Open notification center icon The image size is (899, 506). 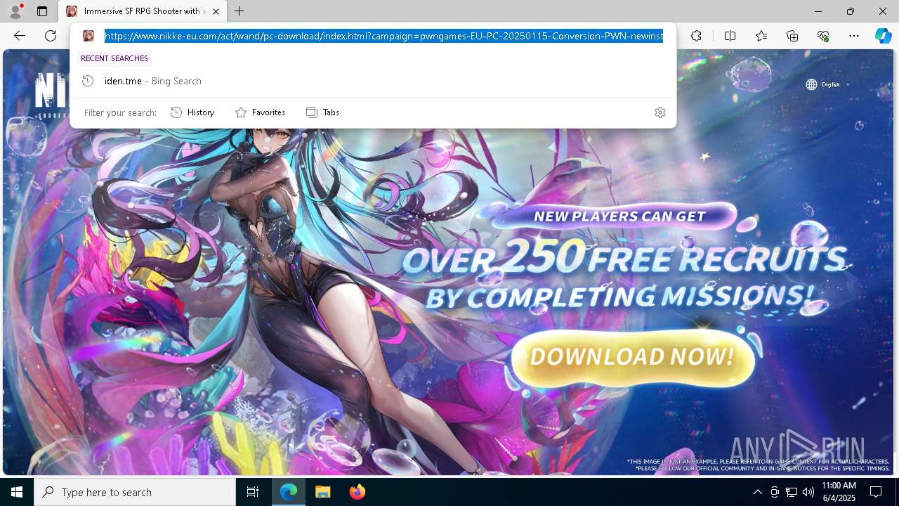[x=876, y=492]
